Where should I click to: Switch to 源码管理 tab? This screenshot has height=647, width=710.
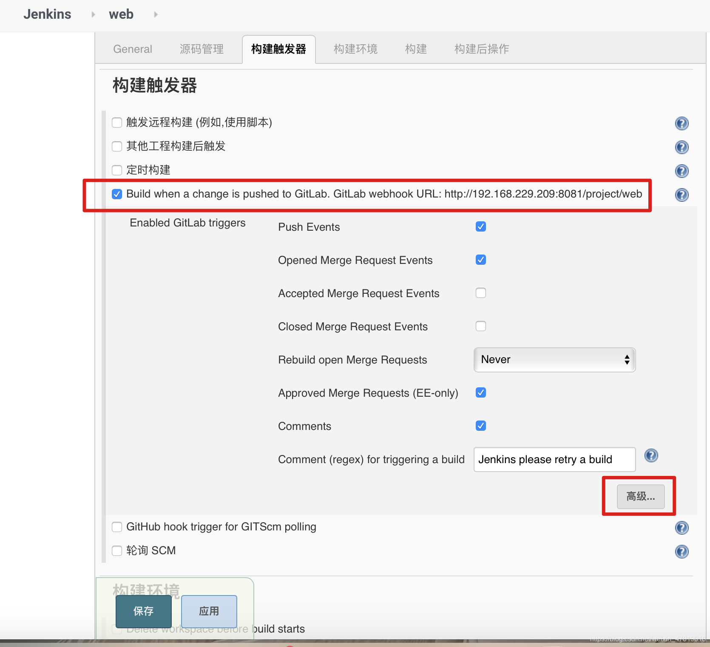coord(202,49)
